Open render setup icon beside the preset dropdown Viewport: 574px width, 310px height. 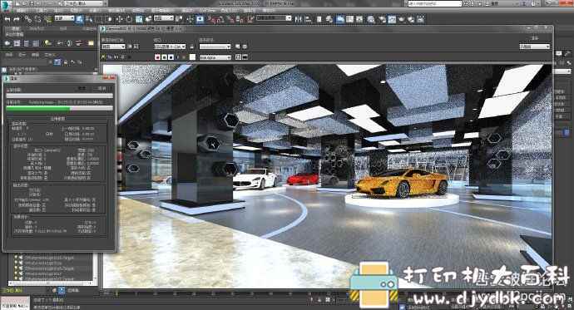[x=238, y=47]
